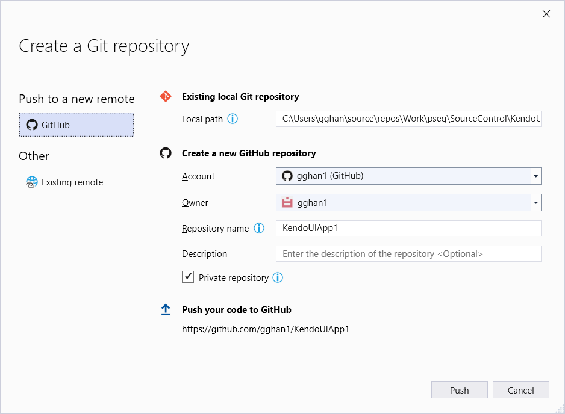Select GitHub under Push to a new remote
Image resolution: width=565 pixels, height=414 pixels.
(x=76, y=125)
